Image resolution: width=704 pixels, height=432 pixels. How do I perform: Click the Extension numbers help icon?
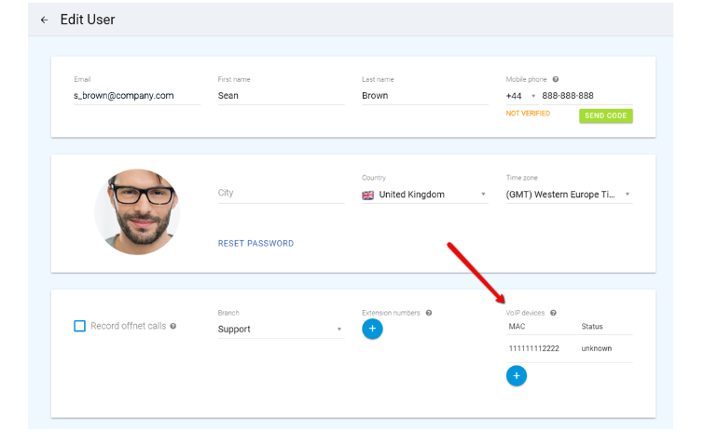coord(429,313)
